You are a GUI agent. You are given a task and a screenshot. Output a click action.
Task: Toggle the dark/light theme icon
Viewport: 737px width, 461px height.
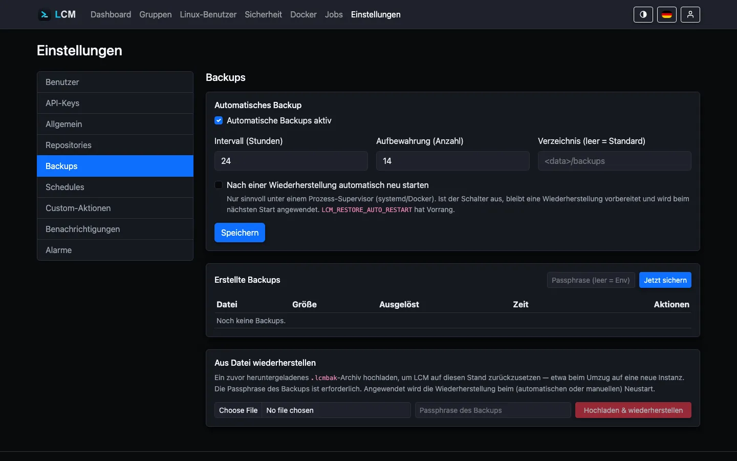643,14
